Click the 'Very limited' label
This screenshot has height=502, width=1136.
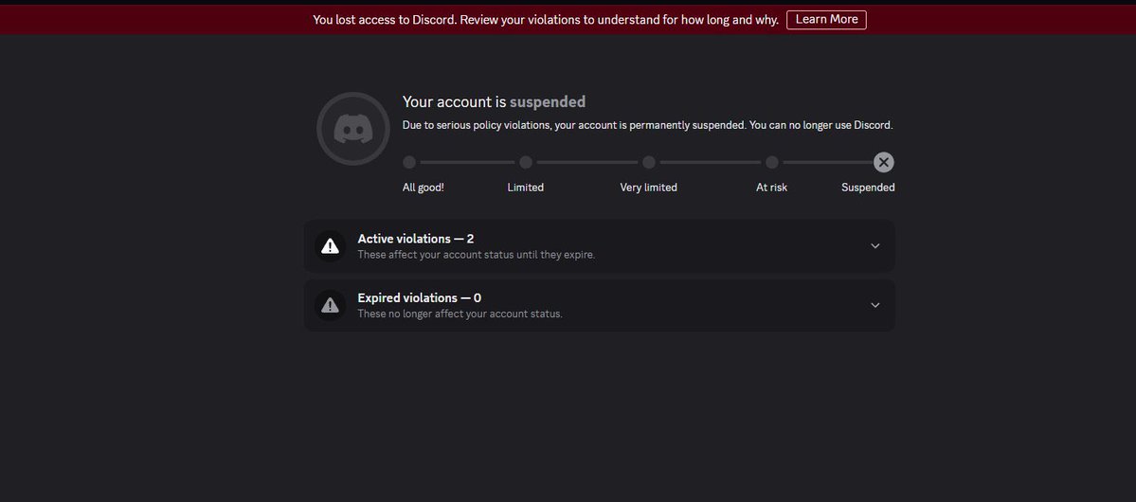[x=648, y=188]
